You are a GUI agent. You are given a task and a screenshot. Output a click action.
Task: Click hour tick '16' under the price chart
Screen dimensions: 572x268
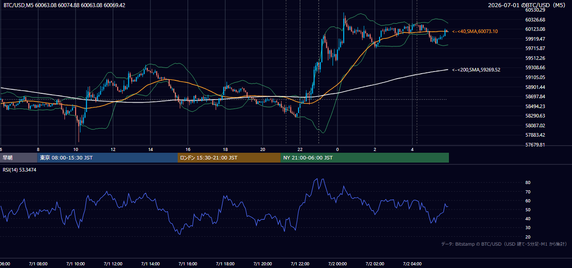188,150
